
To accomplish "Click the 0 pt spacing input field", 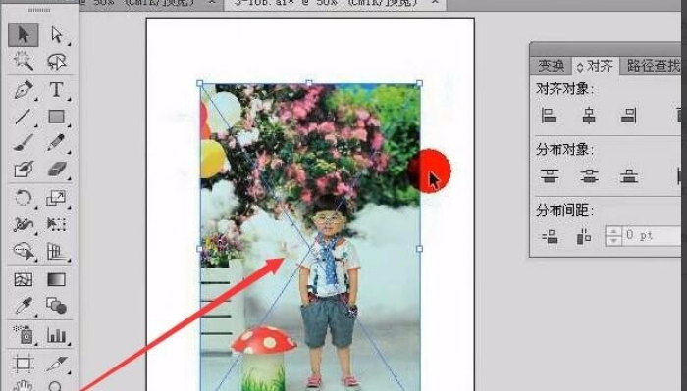I will [x=651, y=236].
